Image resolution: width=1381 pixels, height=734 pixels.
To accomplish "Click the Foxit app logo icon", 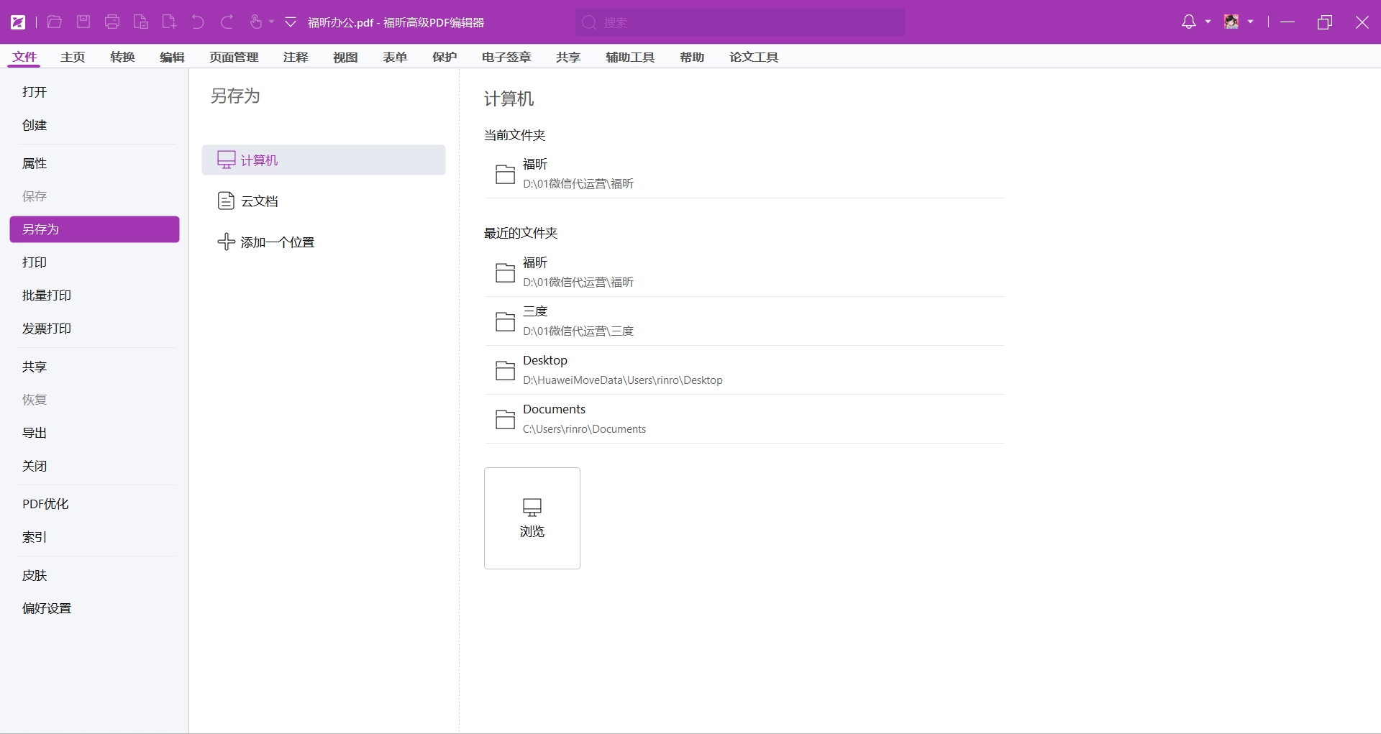I will (x=18, y=22).
